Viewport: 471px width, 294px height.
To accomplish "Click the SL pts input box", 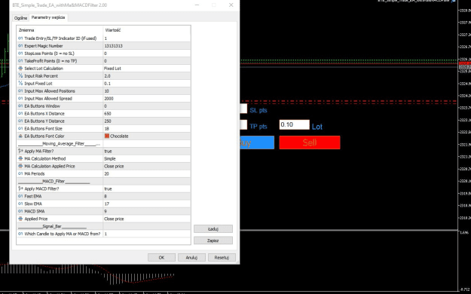I will (x=243, y=109).
